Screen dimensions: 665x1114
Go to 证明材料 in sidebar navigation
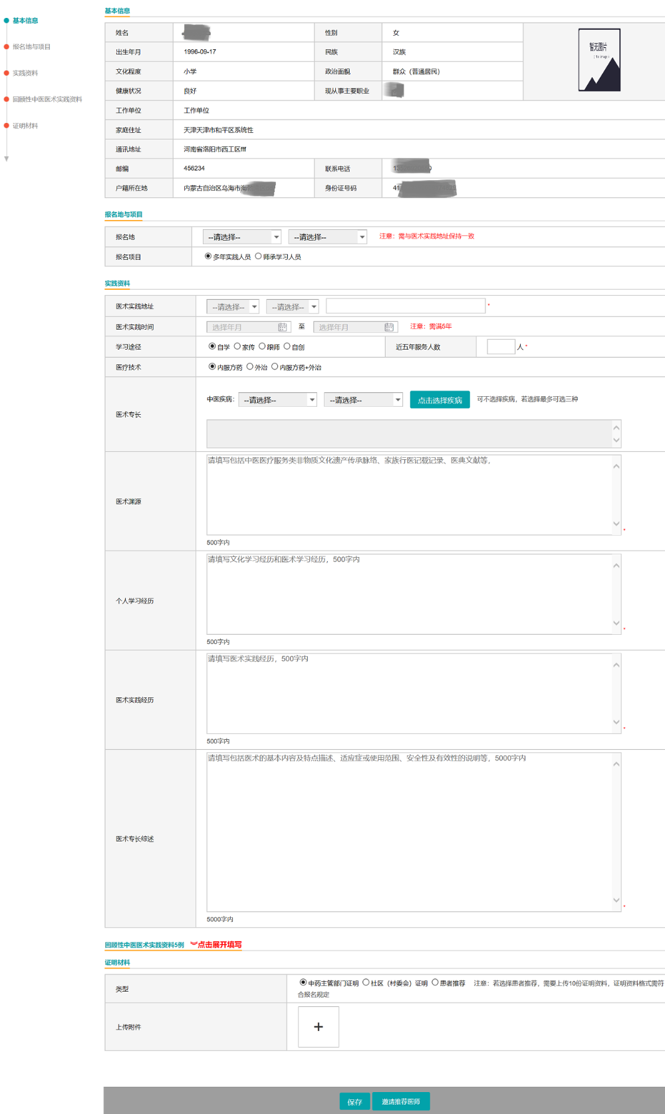[25, 126]
